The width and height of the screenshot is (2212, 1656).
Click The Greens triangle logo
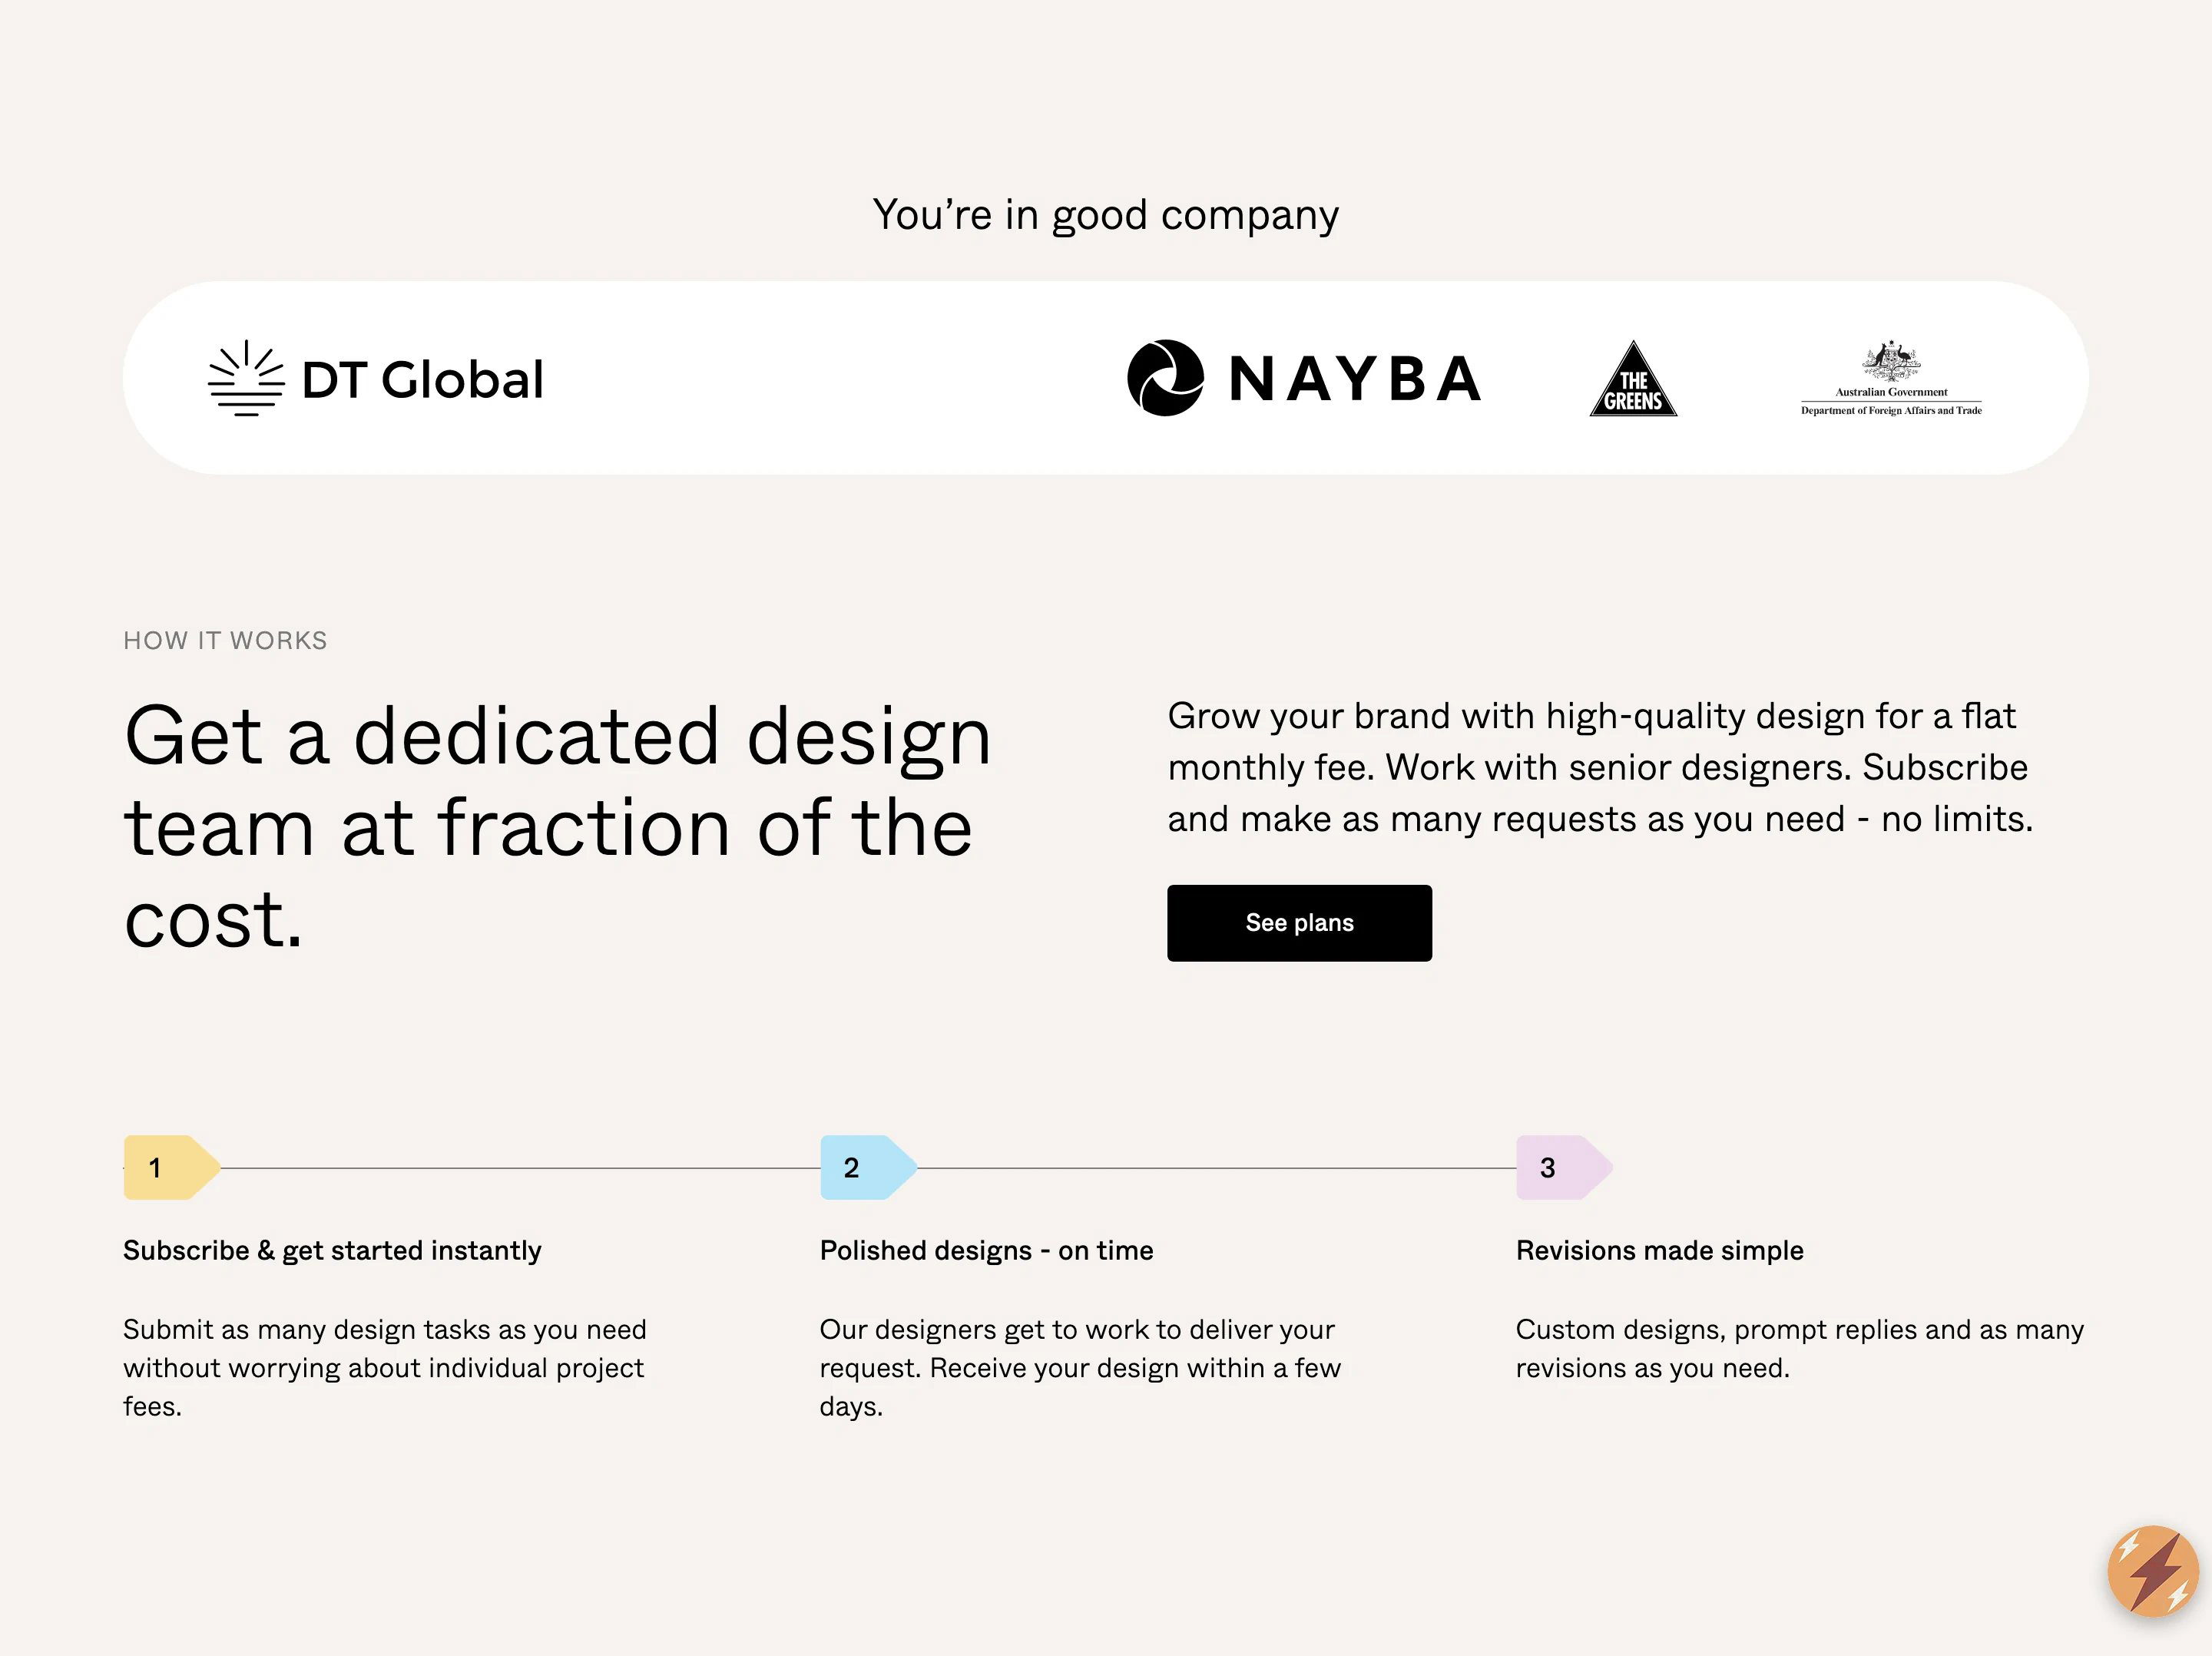tap(1633, 378)
